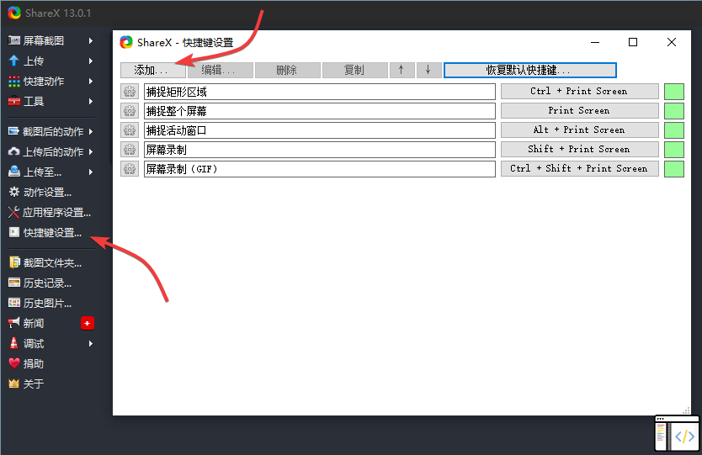The image size is (702, 455).
Task: Click the green status box for 捕捉矩形区域
Action: [673, 92]
